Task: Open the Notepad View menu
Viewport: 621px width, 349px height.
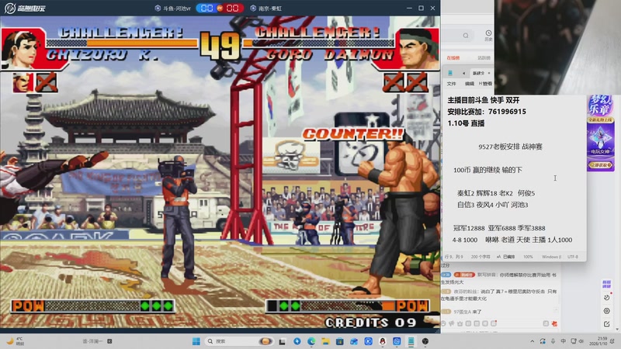Action: [x=485, y=84]
